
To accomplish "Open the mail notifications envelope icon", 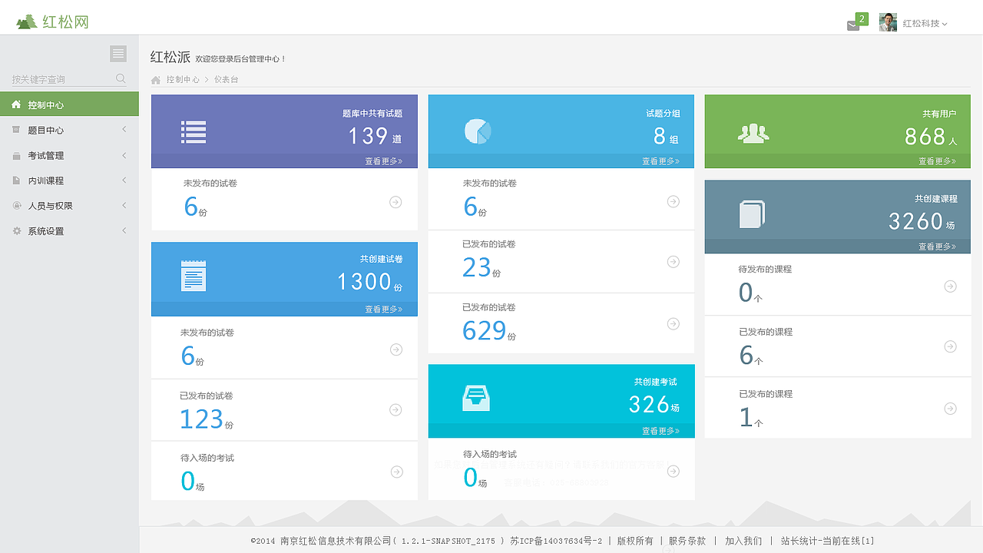I will [x=853, y=25].
